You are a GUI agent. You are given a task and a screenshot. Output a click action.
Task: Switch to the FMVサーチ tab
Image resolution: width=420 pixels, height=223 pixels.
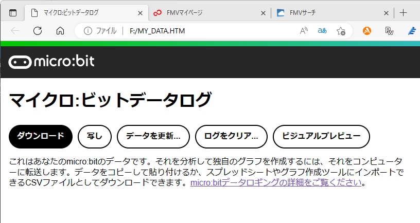[332, 13]
